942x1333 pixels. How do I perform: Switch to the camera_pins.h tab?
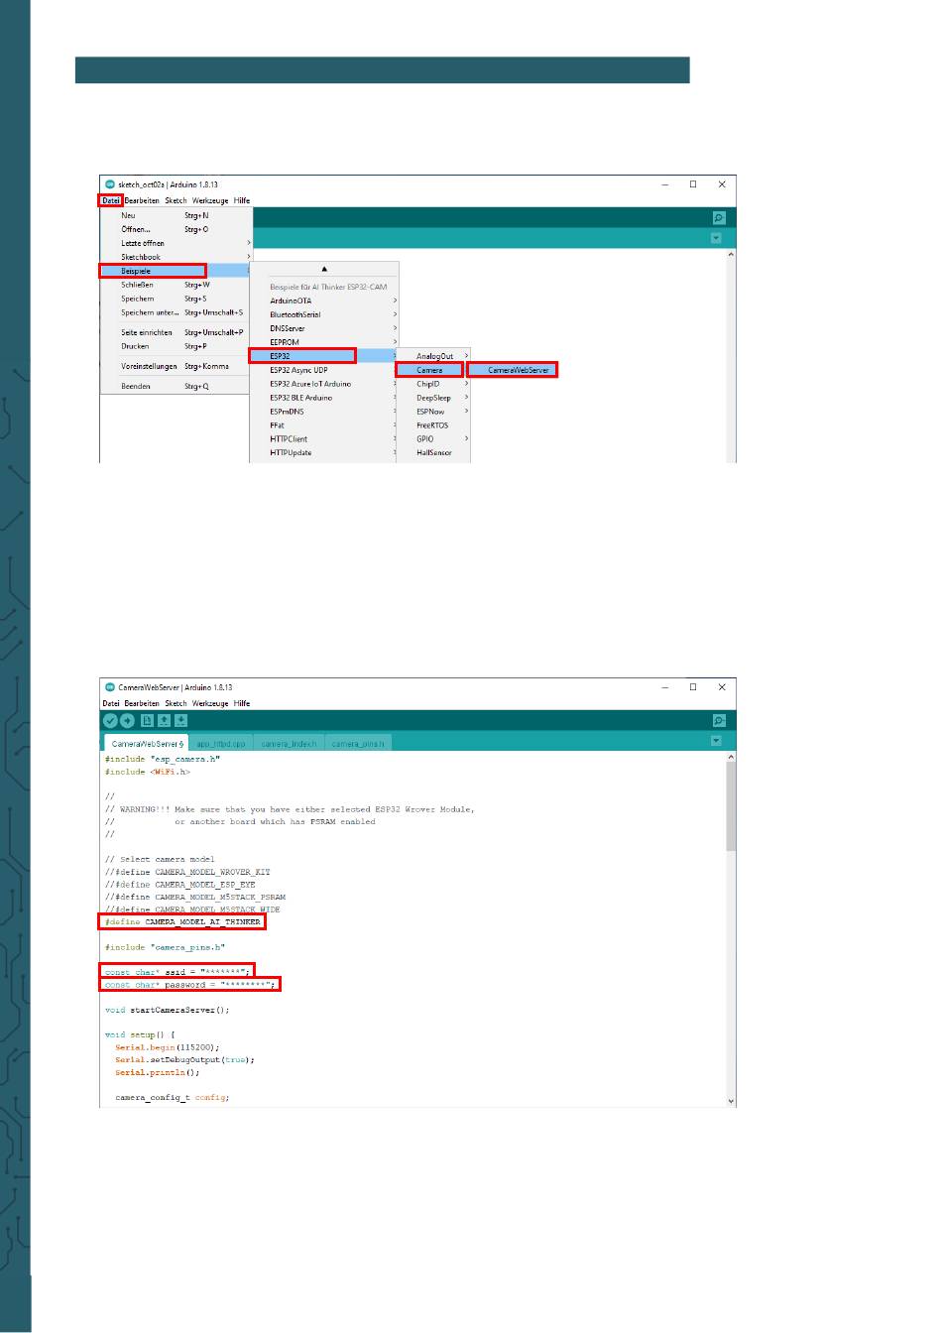(357, 744)
